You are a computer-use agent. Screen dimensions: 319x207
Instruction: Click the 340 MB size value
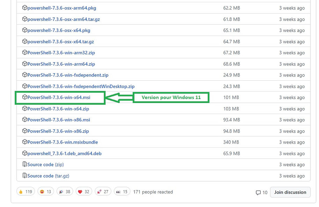(231, 142)
